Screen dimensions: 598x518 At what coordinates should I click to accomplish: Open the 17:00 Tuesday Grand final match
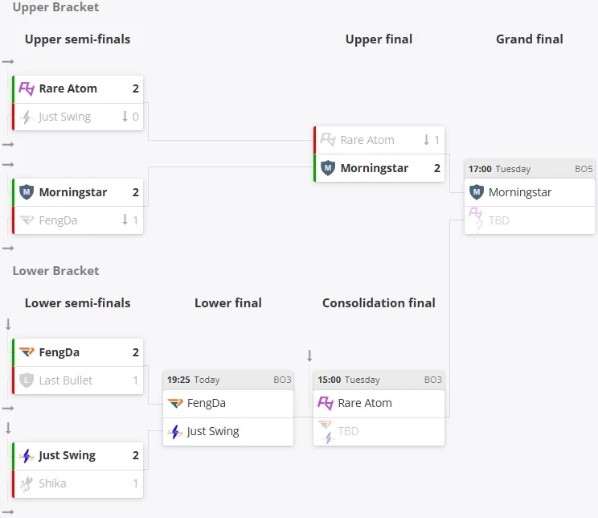coord(529,169)
